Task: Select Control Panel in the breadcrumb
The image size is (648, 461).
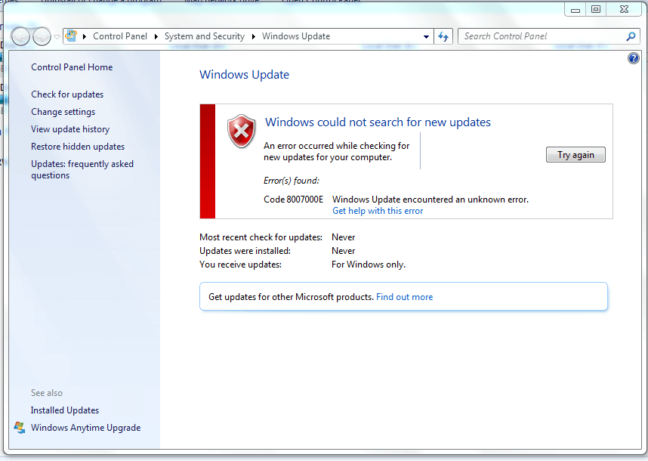Action: click(120, 36)
